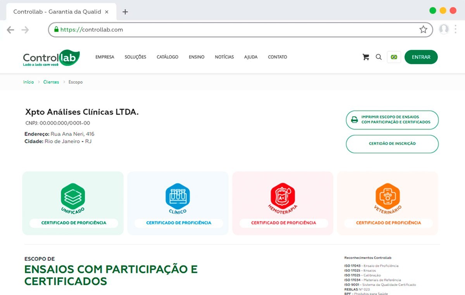Click the site padlock security icon
The image size is (465, 295).
tap(56, 29)
